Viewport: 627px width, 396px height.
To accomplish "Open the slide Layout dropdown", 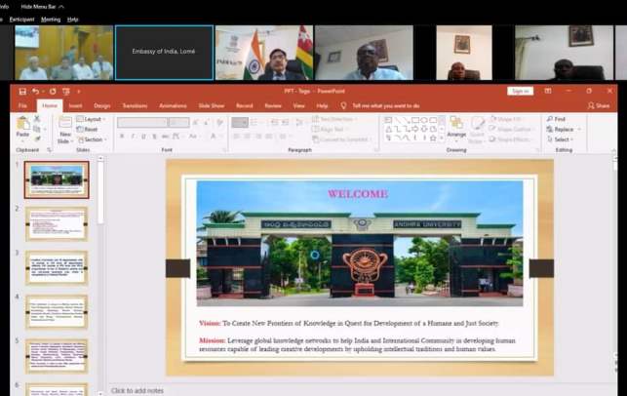I will tap(93, 119).
